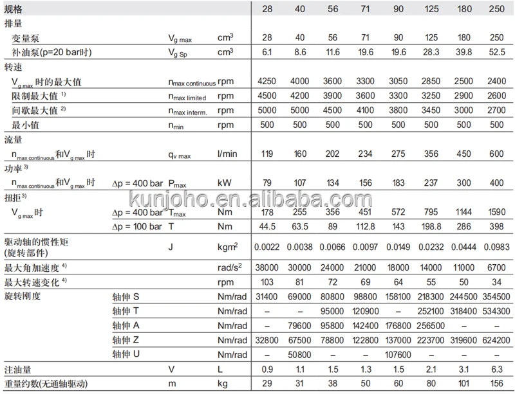Viewport: 515px width, 394px height.
Task: Select the 重量约数(无通轴驱动) row label
Action: [46, 384]
